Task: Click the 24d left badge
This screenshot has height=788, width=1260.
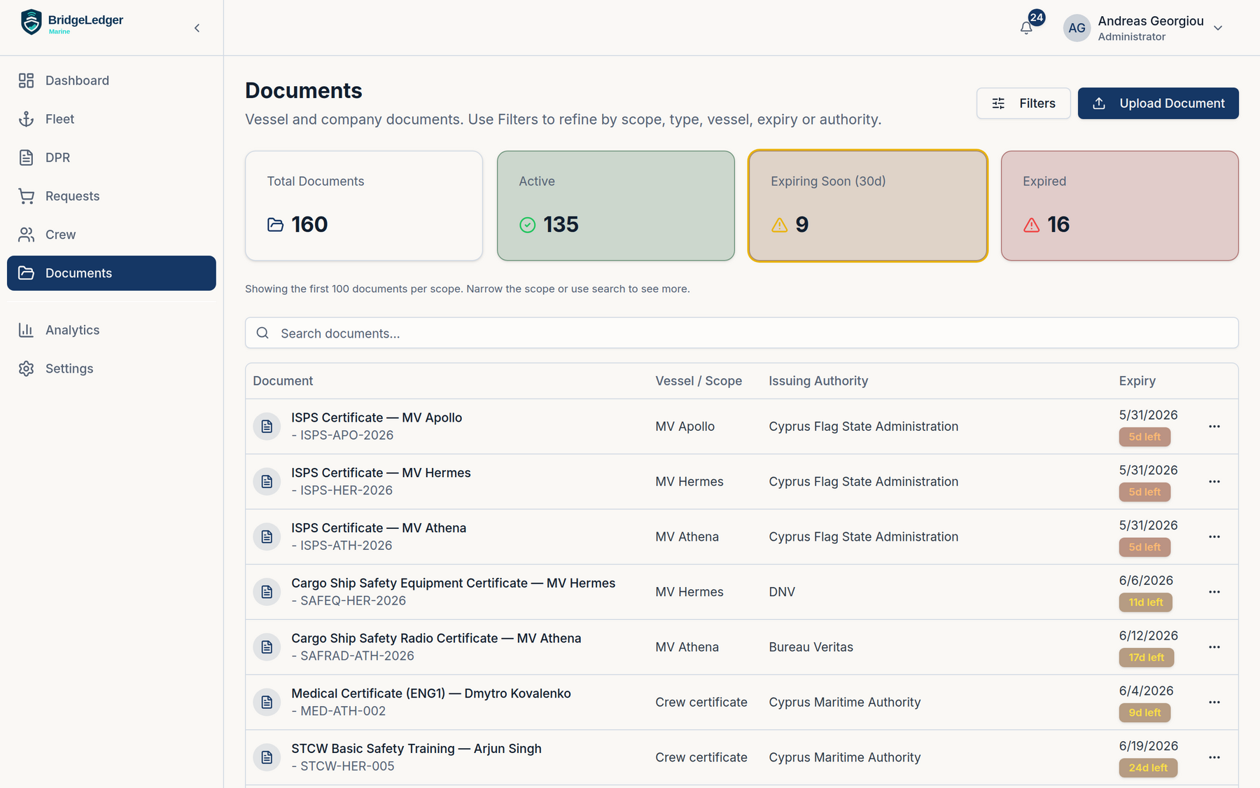Action: pos(1148,768)
